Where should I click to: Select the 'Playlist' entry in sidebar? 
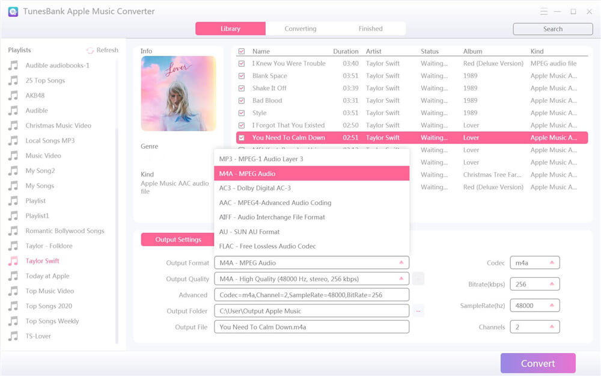pyautogui.click(x=35, y=201)
